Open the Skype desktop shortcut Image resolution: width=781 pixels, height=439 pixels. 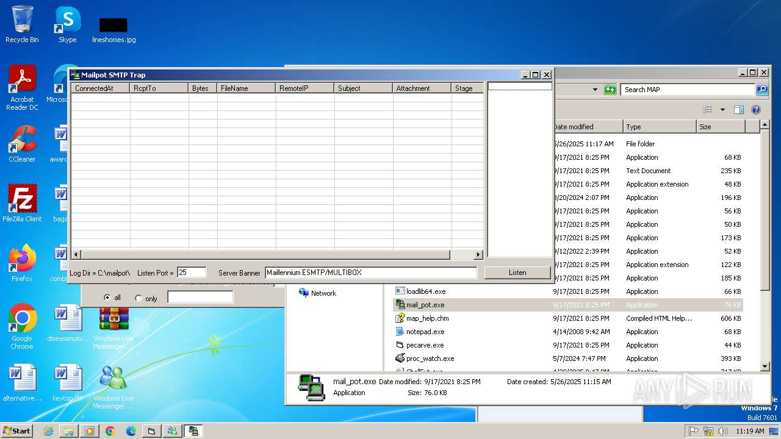coord(67,24)
